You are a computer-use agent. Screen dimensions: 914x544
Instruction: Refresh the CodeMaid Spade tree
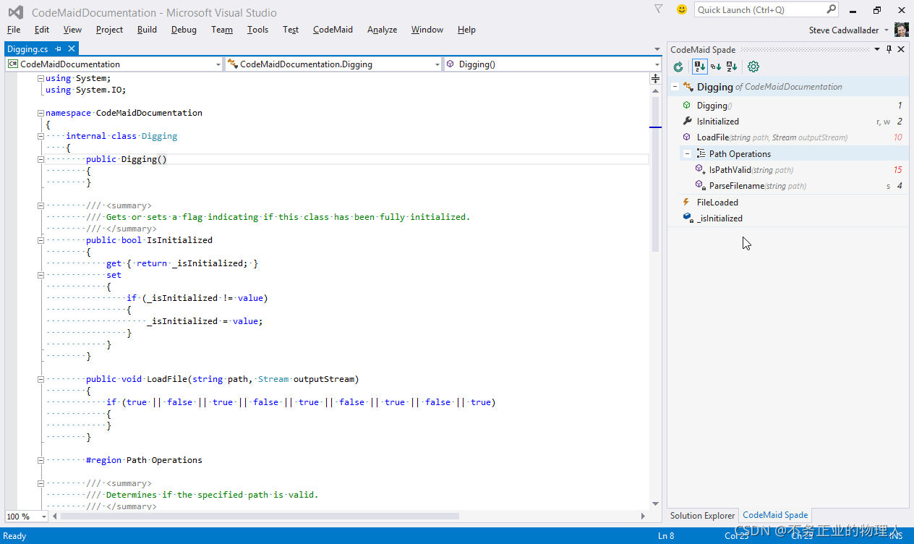click(678, 67)
